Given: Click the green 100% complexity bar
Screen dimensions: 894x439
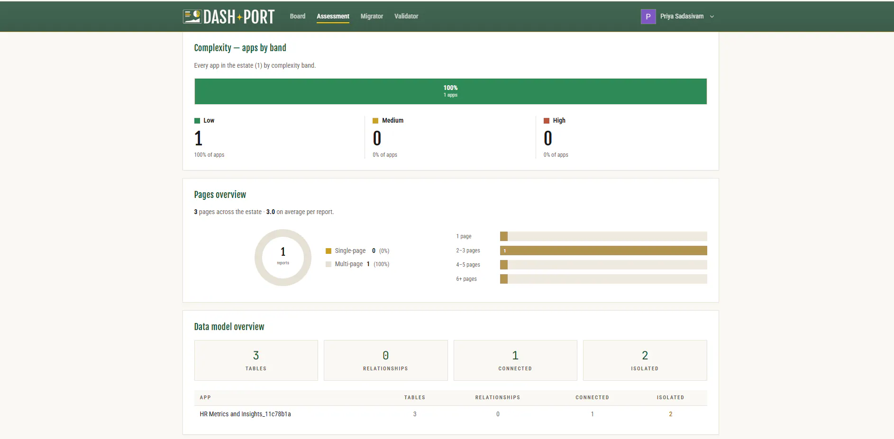Looking at the screenshot, I should [450, 91].
